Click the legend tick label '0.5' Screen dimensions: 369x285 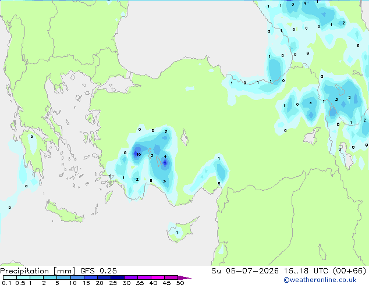20,283
